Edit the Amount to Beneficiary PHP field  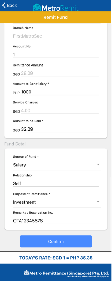60,92
